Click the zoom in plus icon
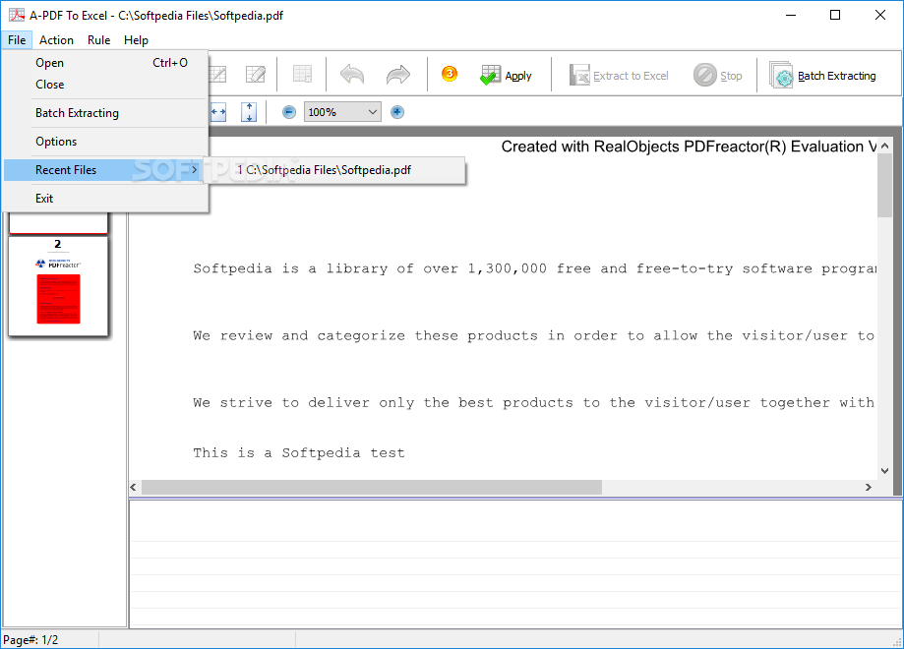This screenshot has height=649, width=904. [x=397, y=112]
